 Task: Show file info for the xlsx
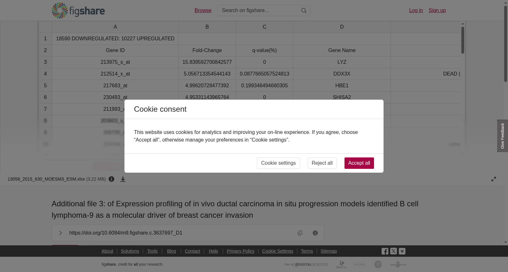[111, 179]
